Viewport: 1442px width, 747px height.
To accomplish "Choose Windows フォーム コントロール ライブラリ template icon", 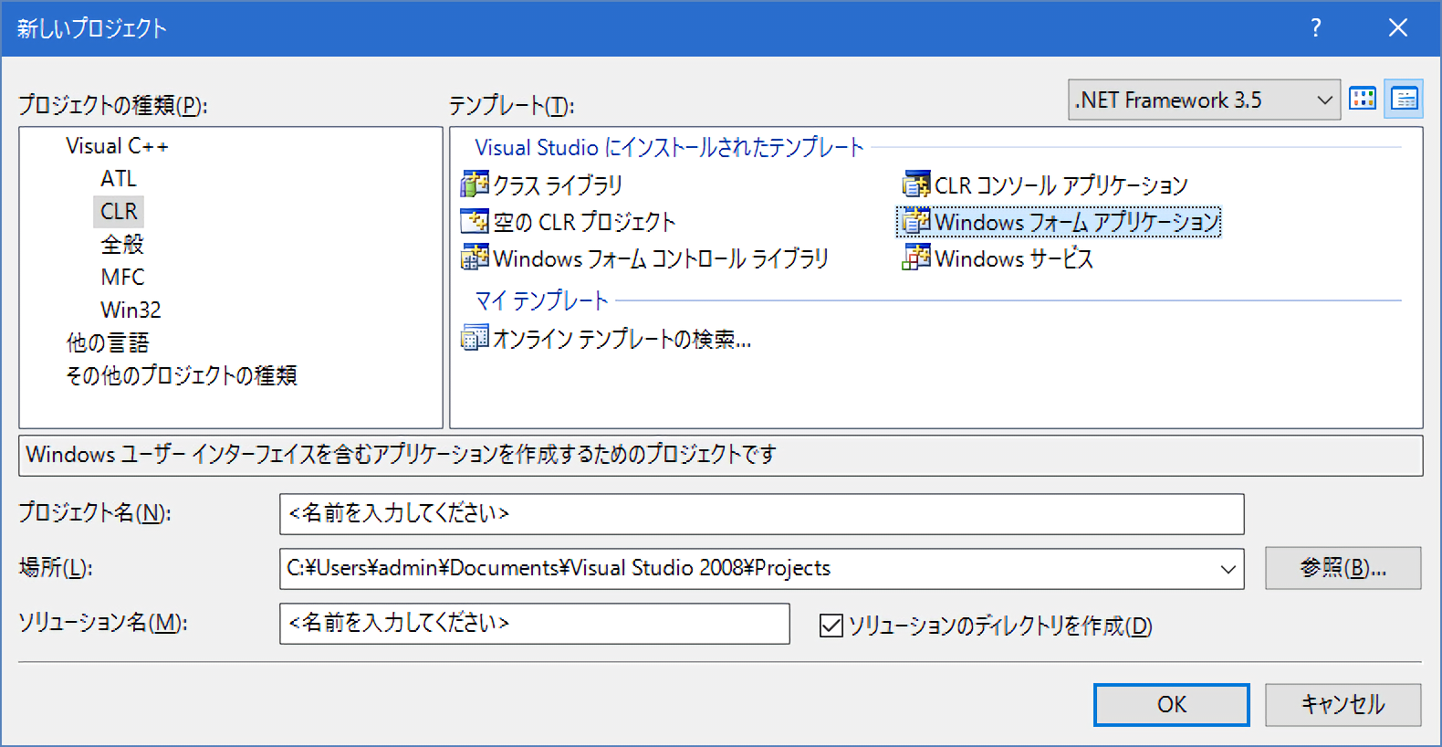I will point(475,258).
